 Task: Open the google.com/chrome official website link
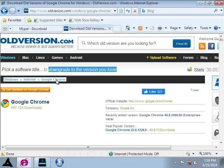[150, 101]
